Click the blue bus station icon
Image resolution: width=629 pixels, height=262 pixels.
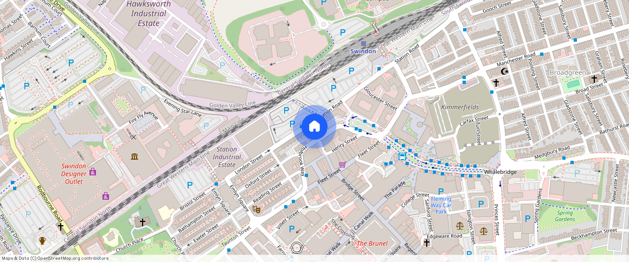tap(402, 156)
